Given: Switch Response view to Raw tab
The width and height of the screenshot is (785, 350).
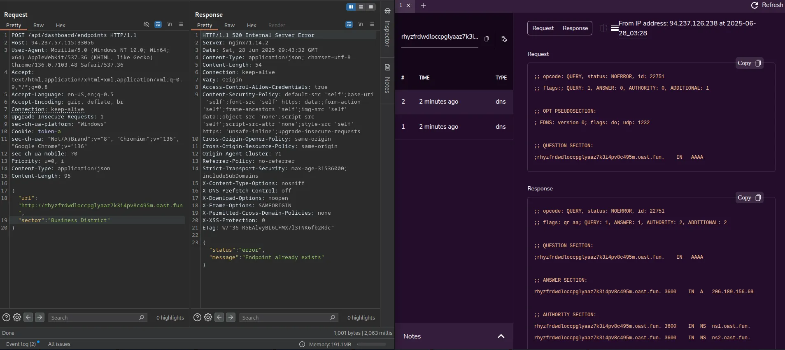Looking at the screenshot, I should click(x=229, y=25).
